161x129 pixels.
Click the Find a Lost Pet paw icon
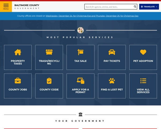pyautogui.click(x=112, y=81)
